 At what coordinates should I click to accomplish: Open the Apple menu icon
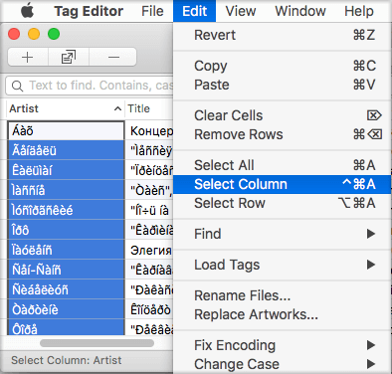point(27,11)
